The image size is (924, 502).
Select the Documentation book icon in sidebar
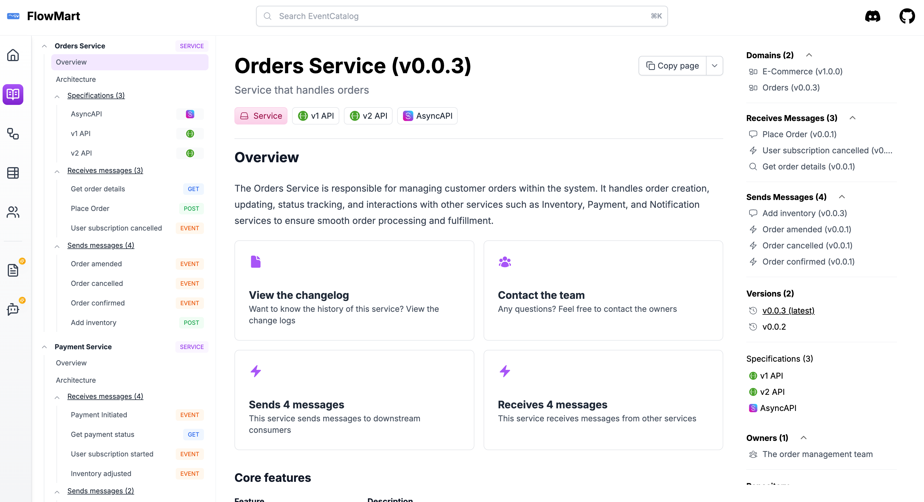coord(13,94)
